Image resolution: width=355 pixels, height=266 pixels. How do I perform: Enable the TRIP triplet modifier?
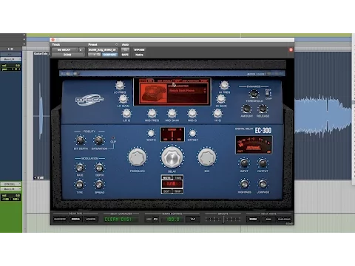177,191
